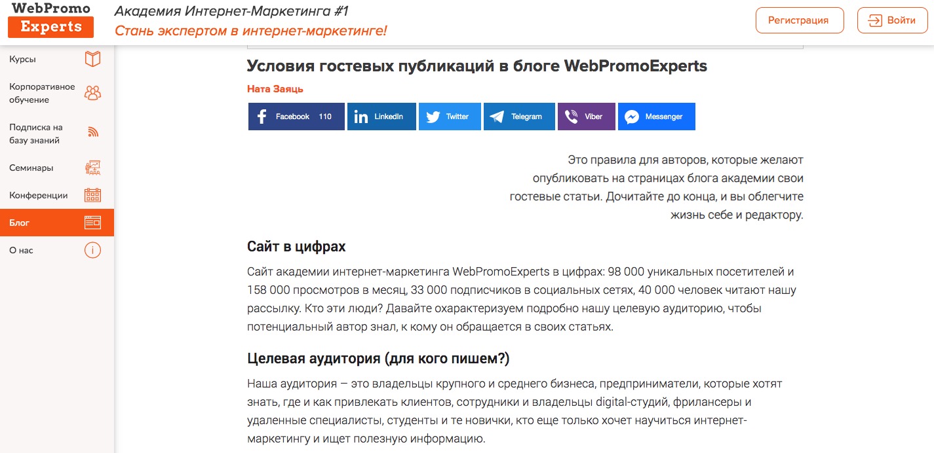This screenshot has width=934, height=453.
Task: Click the tagline Стань экспертом в интернет-маркетинге!
Action: tap(251, 31)
